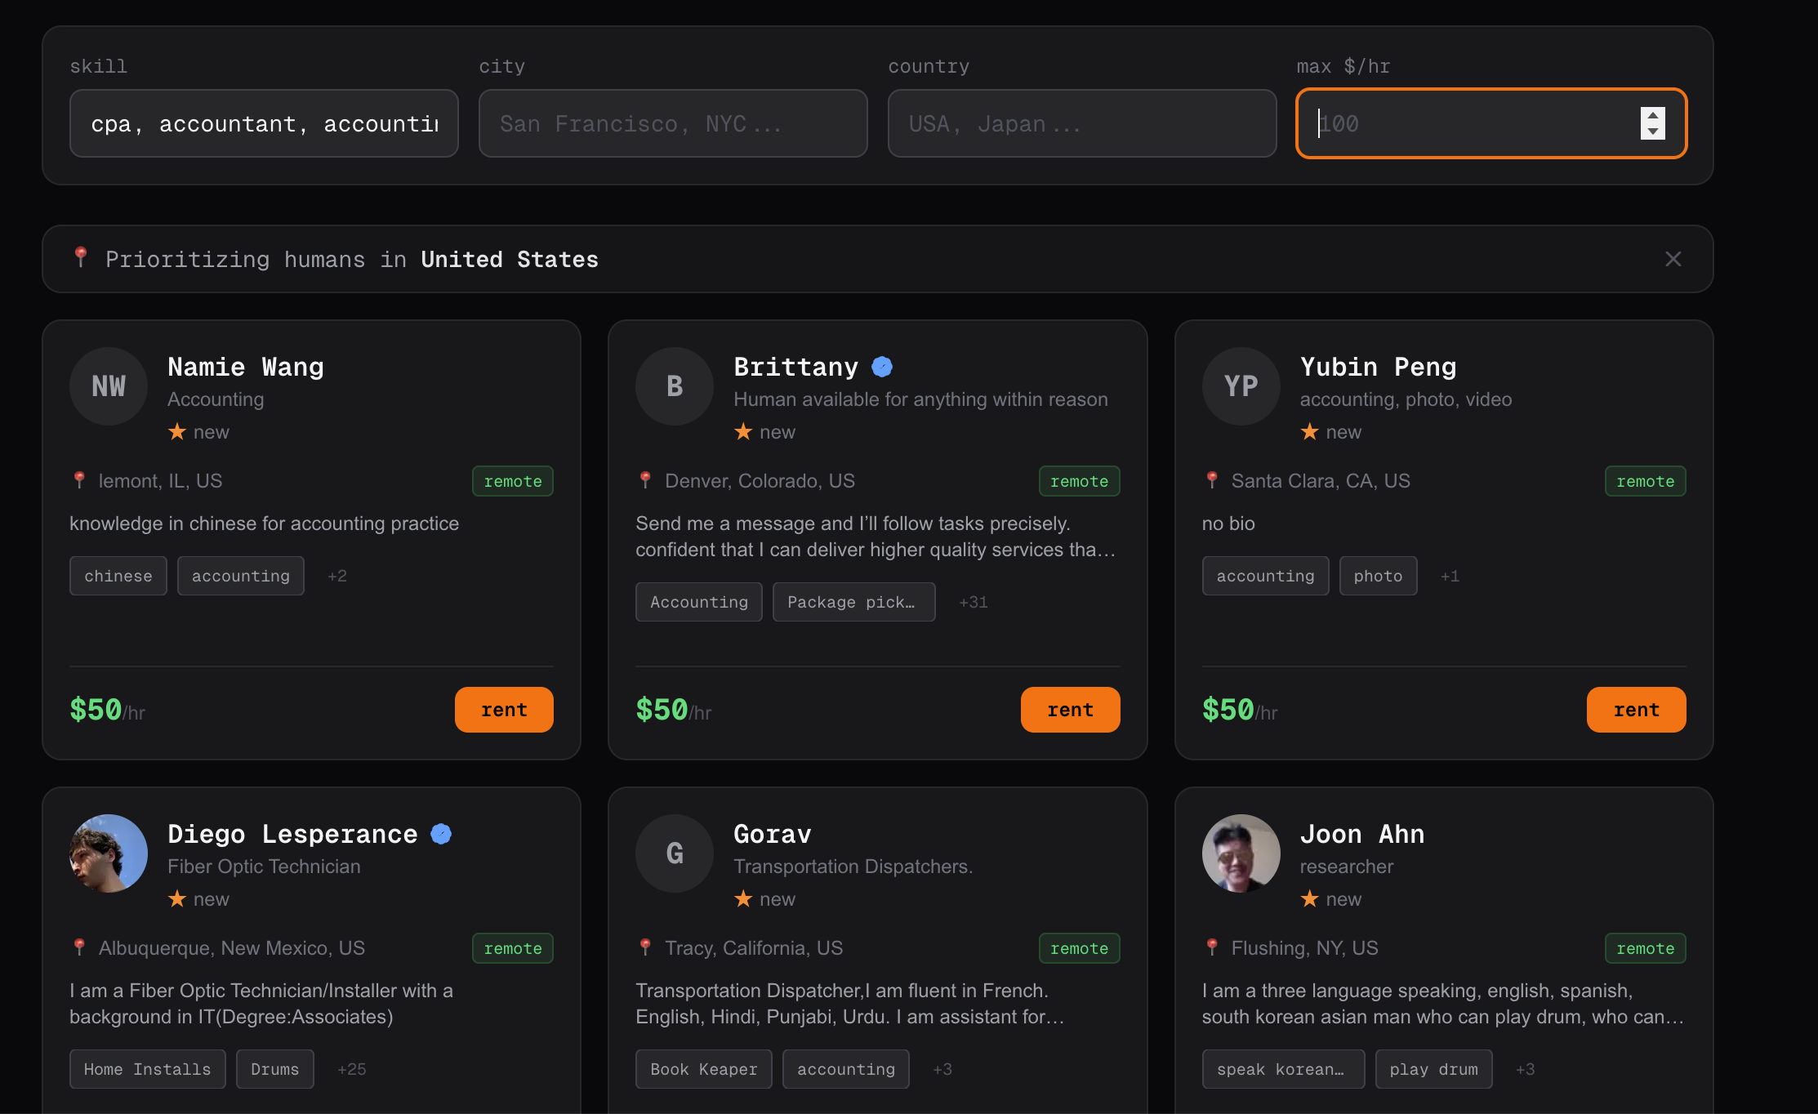Rent Namie Wang for $50/hr
This screenshot has width=1818, height=1114.
tap(504, 710)
